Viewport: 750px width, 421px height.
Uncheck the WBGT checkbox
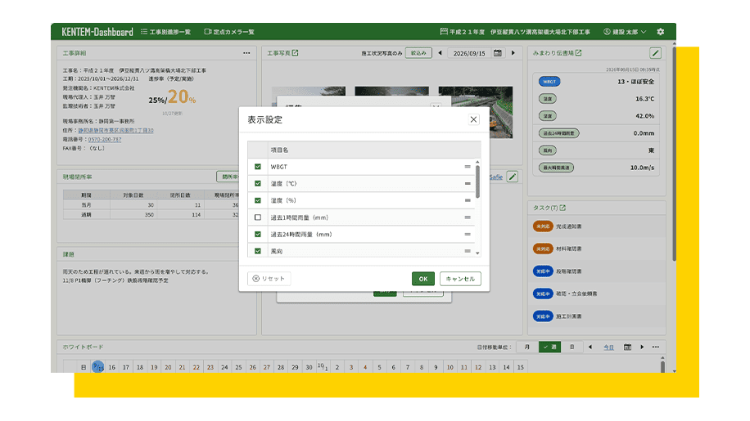[x=258, y=167]
